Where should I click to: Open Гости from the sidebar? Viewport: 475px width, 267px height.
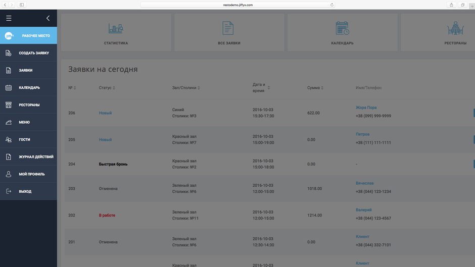pyautogui.click(x=24, y=140)
